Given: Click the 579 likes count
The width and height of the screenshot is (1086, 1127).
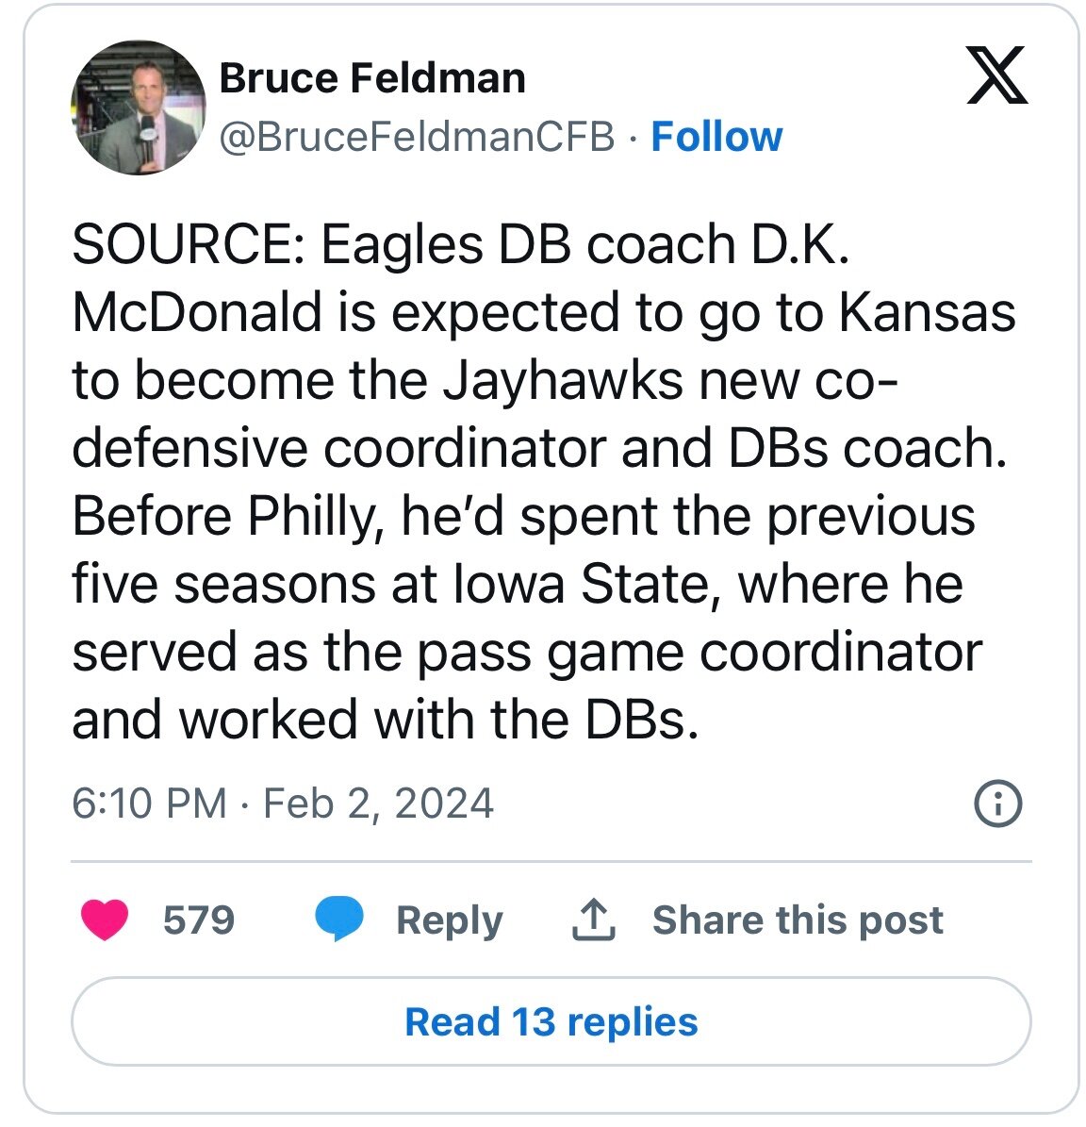Looking at the screenshot, I should pyautogui.click(x=198, y=920).
